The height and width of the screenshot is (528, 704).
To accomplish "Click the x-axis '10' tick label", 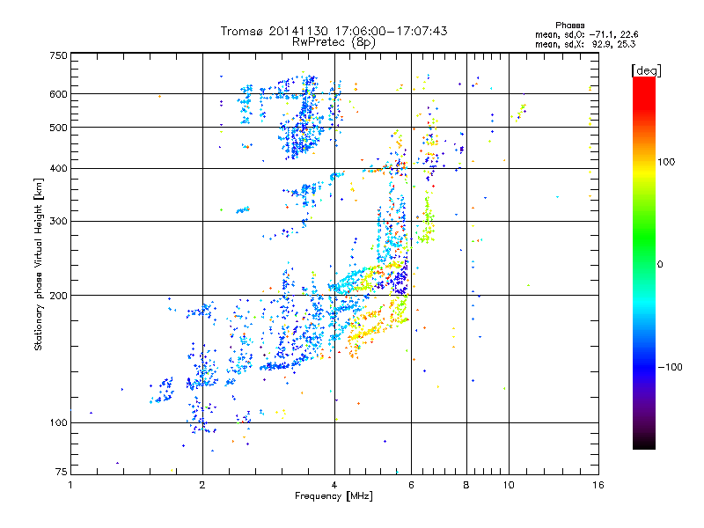I will click(509, 485).
